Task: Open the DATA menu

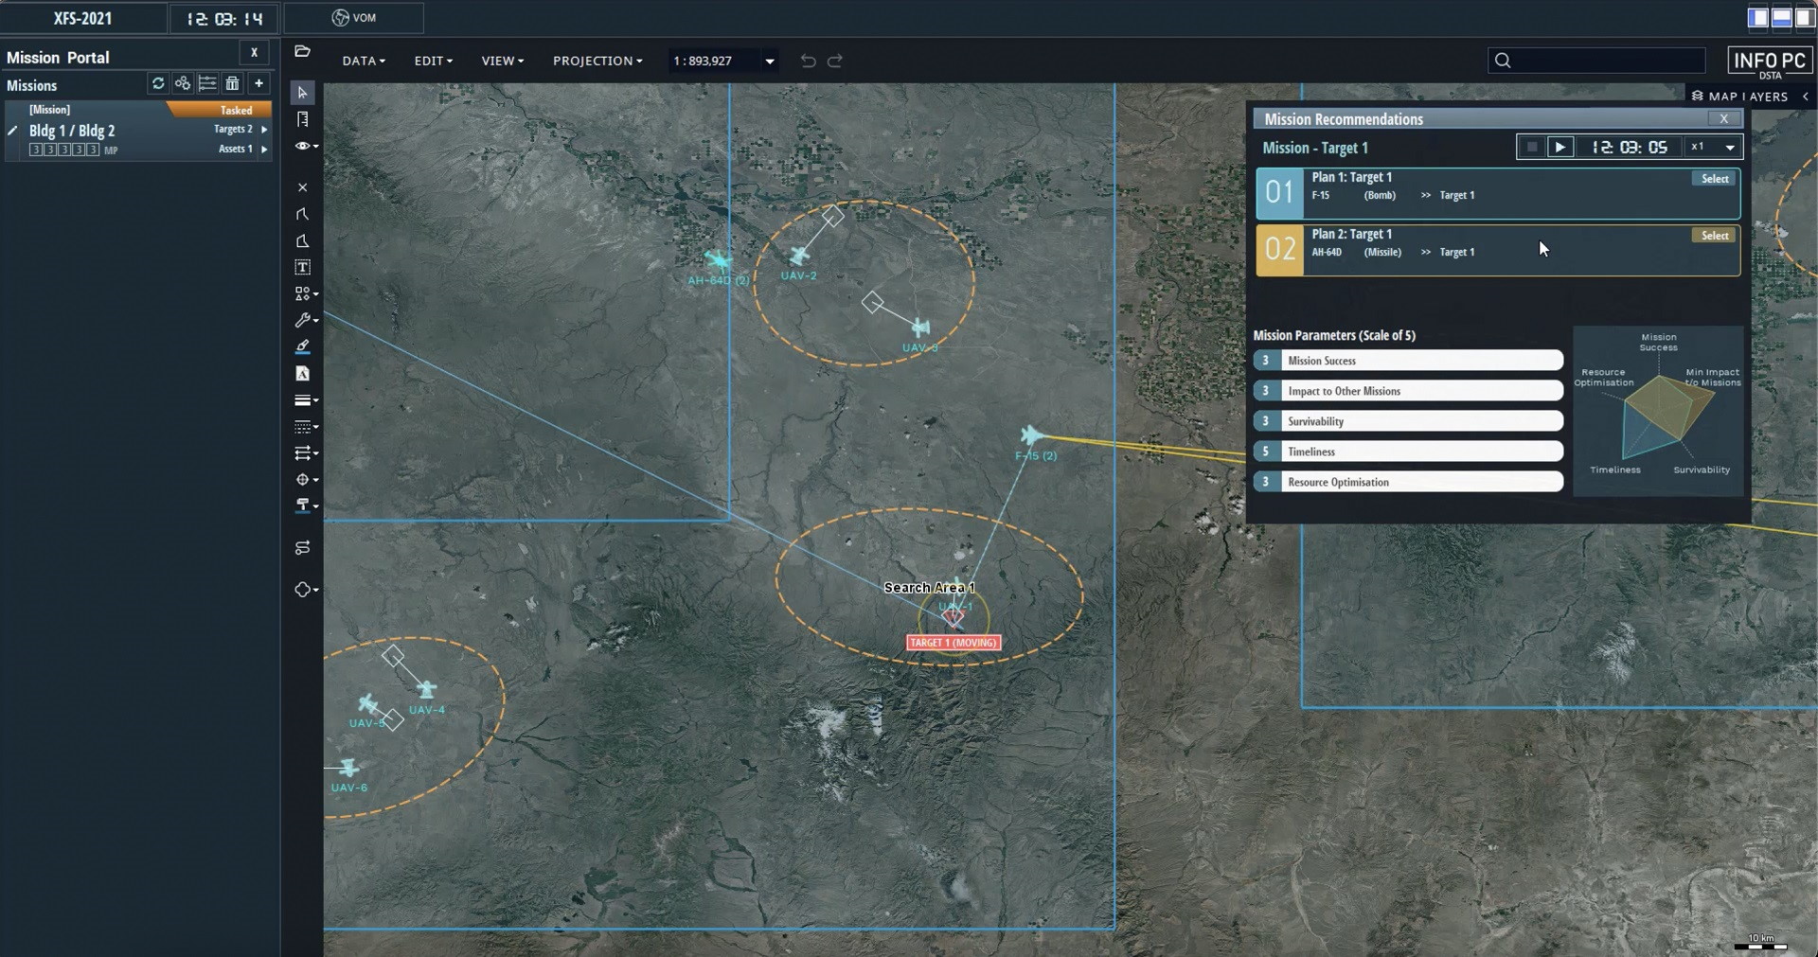Action: point(363,62)
